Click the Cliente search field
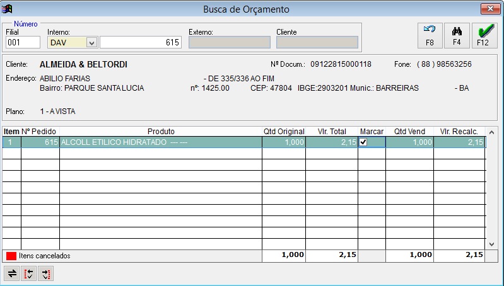The height and width of the screenshot is (286, 504). (317, 42)
